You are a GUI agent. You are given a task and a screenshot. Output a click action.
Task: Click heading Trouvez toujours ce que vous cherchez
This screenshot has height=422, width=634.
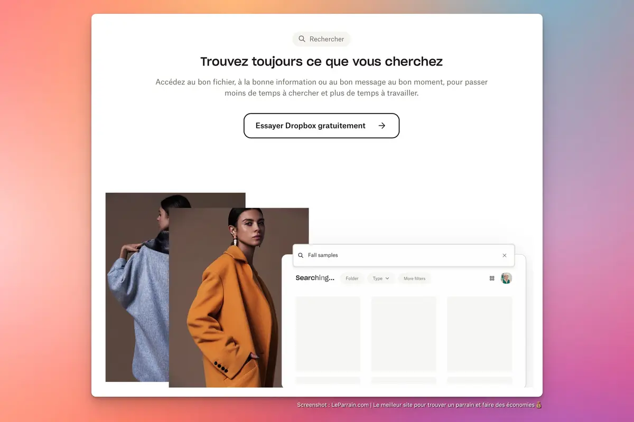click(321, 61)
